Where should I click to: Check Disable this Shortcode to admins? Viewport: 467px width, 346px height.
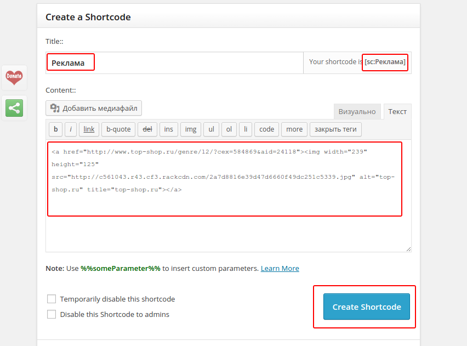tap(52, 314)
